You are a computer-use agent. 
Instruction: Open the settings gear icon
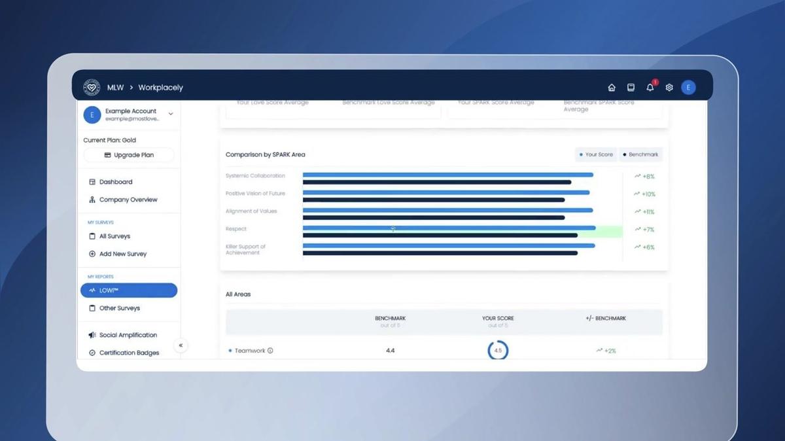tap(669, 88)
